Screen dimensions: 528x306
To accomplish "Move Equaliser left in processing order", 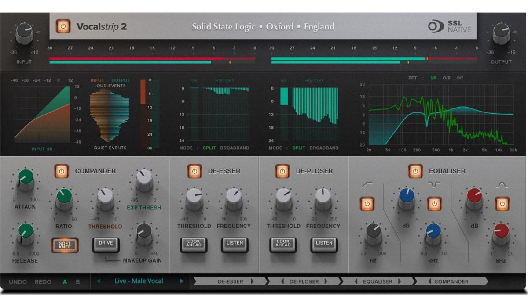I will point(356,281).
